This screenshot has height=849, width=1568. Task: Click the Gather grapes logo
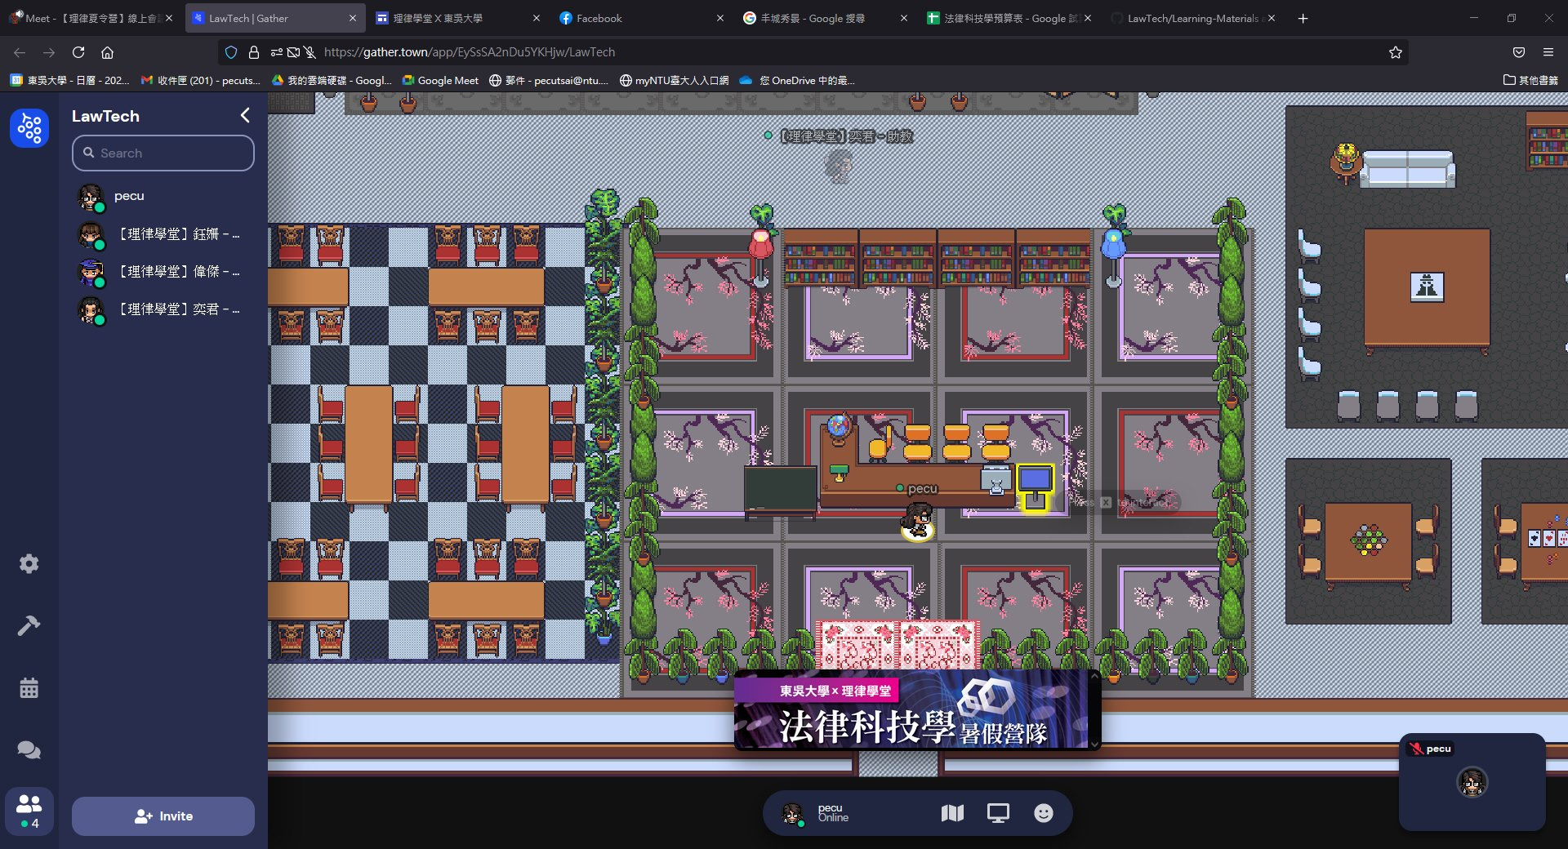pyautogui.click(x=29, y=128)
